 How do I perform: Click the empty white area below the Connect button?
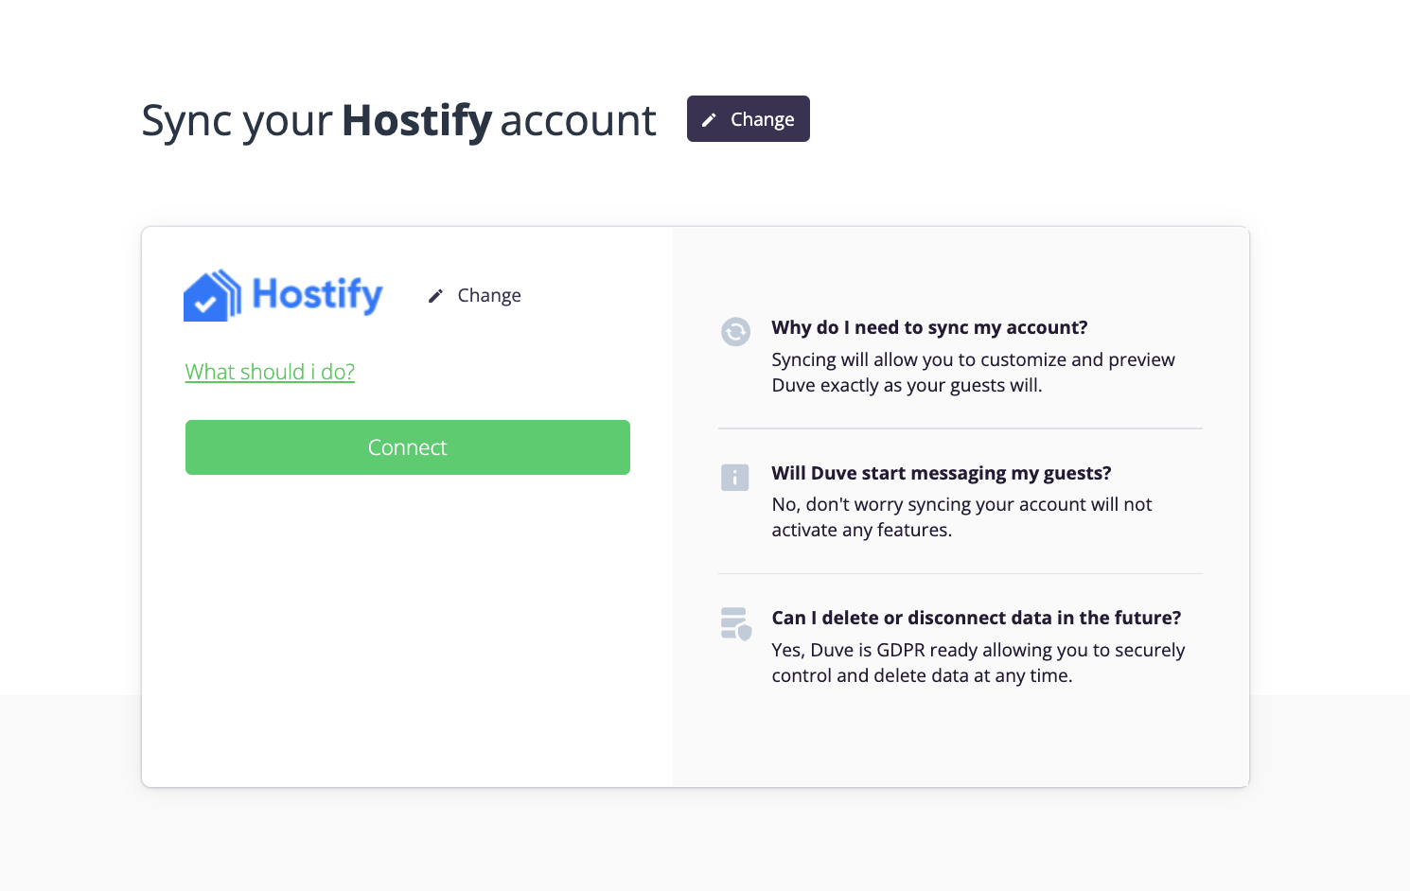click(x=408, y=629)
